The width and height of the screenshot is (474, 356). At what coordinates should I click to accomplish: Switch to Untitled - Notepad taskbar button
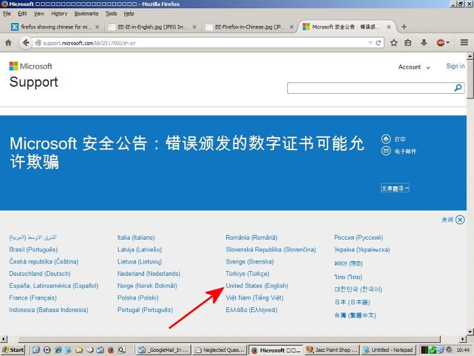click(x=388, y=350)
